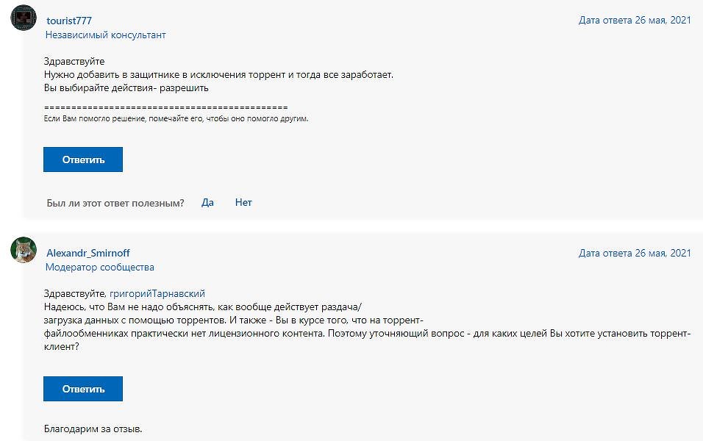Screen dimensions: 703x441
Task: Click "Ответить" under tourist777's answer
Action: (x=83, y=159)
